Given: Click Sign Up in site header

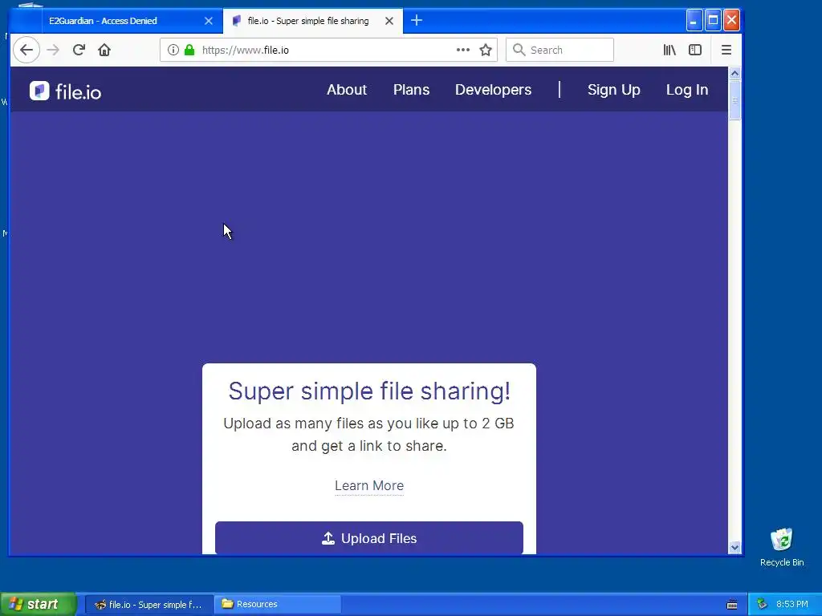Looking at the screenshot, I should pos(614,90).
